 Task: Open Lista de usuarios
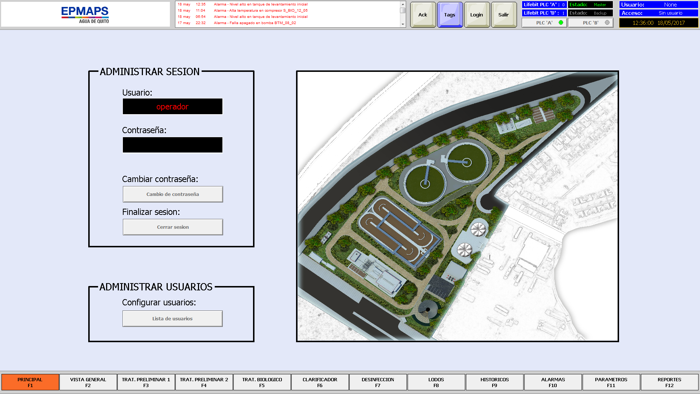point(172,318)
